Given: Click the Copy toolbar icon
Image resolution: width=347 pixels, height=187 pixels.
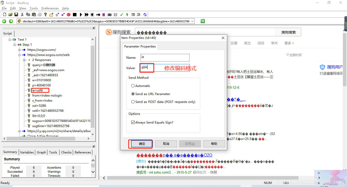Looking at the screenshot, I should click(28, 15).
